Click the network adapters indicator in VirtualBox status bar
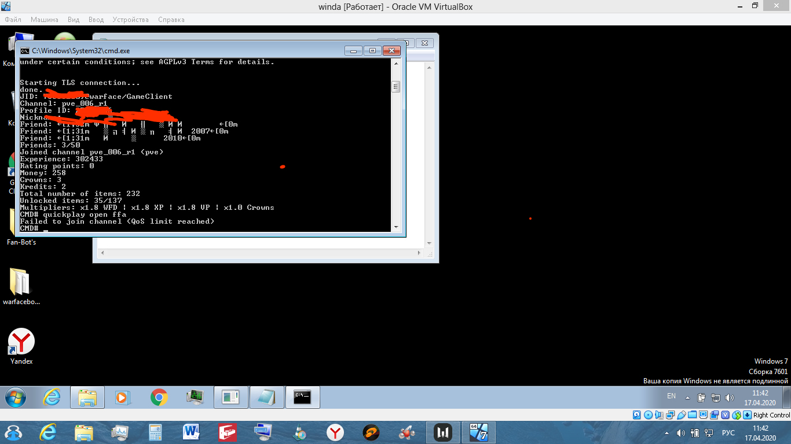 pyautogui.click(x=670, y=415)
